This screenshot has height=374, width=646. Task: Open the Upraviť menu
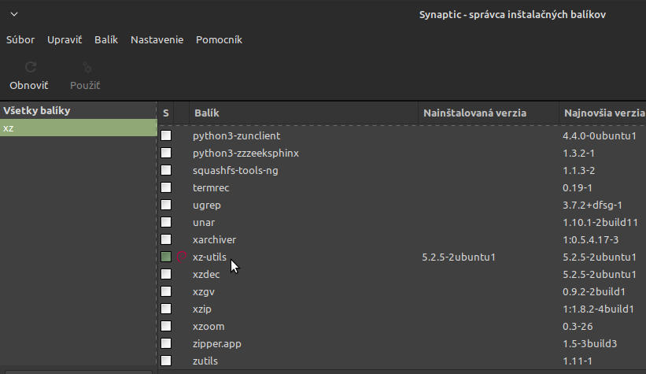(65, 39)
